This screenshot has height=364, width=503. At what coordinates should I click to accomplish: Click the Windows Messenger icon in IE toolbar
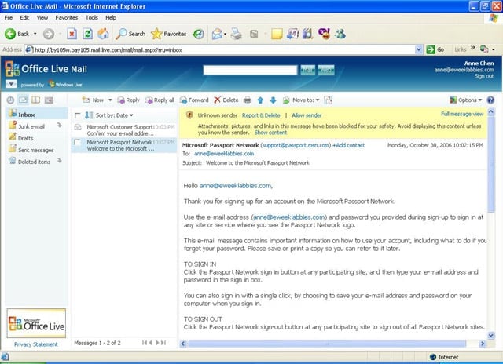[x=340, y=34]
